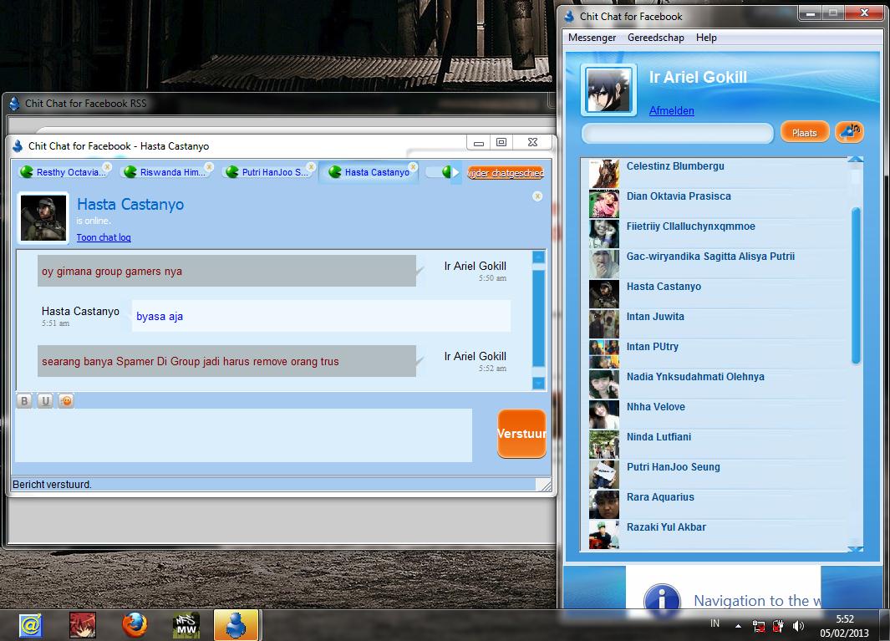Show hidden system tray icons arrow
890x641 pixels.
(738, 626)
